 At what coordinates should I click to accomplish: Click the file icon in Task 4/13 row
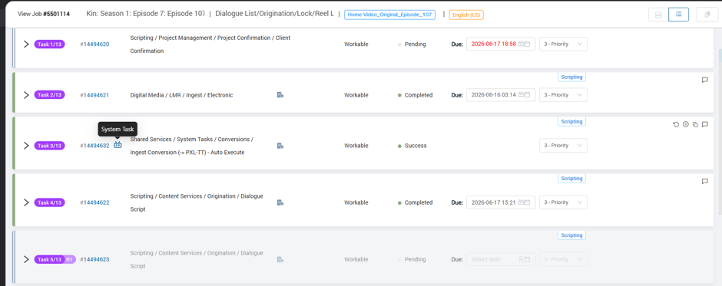(280, 202)
